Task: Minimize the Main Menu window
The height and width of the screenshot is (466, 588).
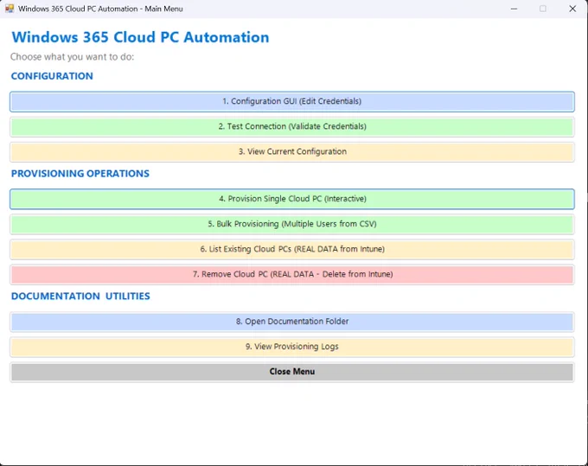Action: (514, 9)
